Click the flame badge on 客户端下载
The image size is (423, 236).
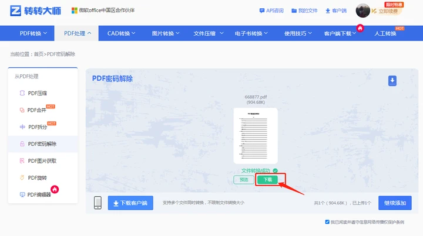tap(360, 28)
